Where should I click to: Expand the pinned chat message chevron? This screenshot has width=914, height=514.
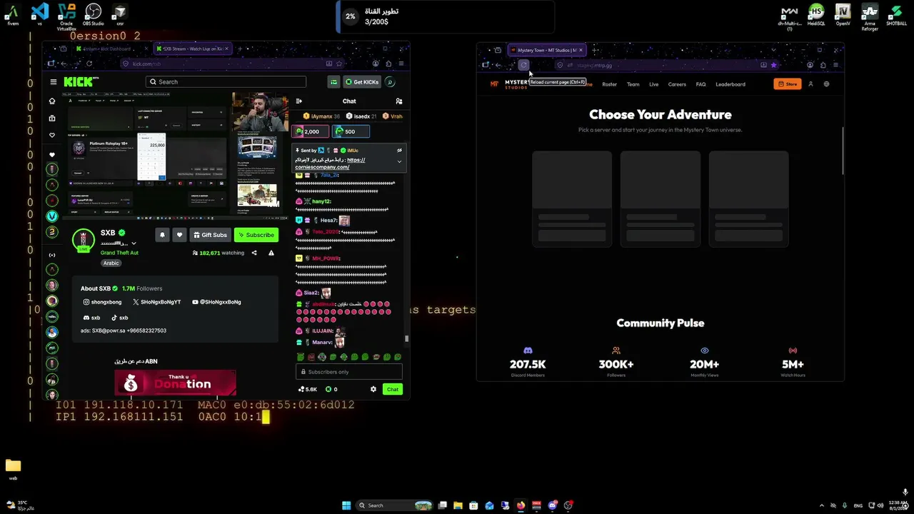(x=399, y=162)
